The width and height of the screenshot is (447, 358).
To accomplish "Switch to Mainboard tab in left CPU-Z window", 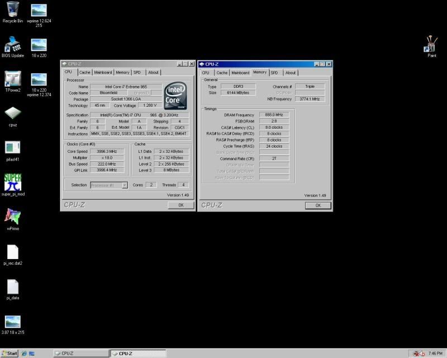I will 103,72.
